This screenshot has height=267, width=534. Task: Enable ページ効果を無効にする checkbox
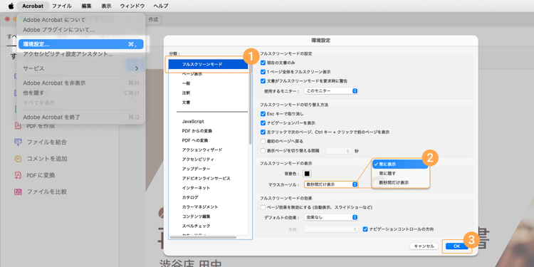click(x=263, y=207)
